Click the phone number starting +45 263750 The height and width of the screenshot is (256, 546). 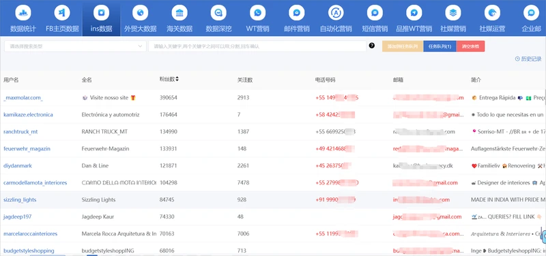[334, 165]
